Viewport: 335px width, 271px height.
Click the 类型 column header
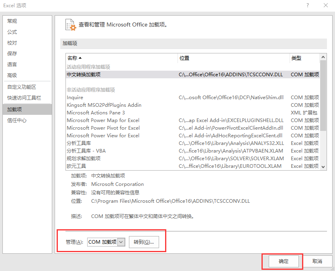click(x=304, y=58)
